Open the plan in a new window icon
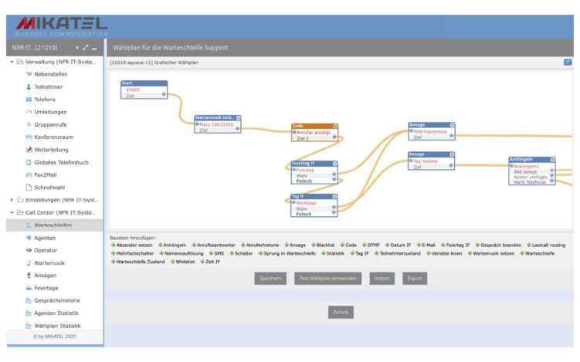Screen dimensions: 580x362 click(568, 62)
